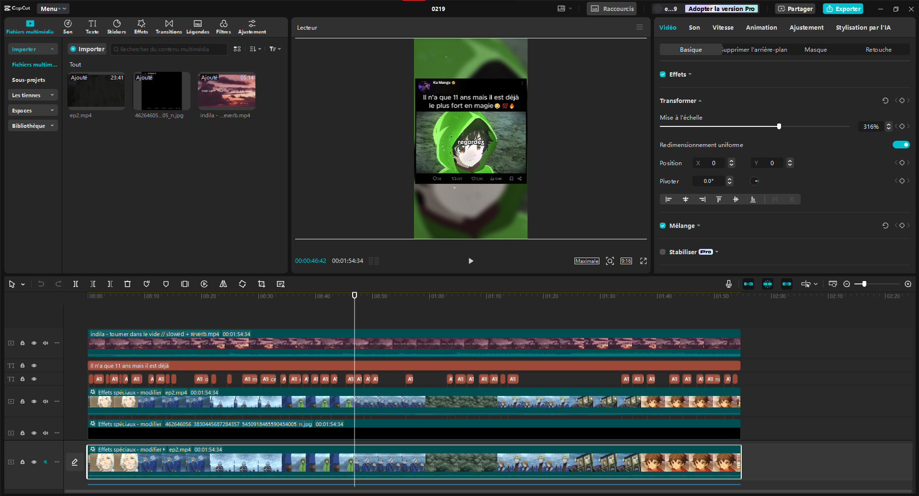Select the indila everb.mp4 media thumbnail

click(x=227, y=91)
